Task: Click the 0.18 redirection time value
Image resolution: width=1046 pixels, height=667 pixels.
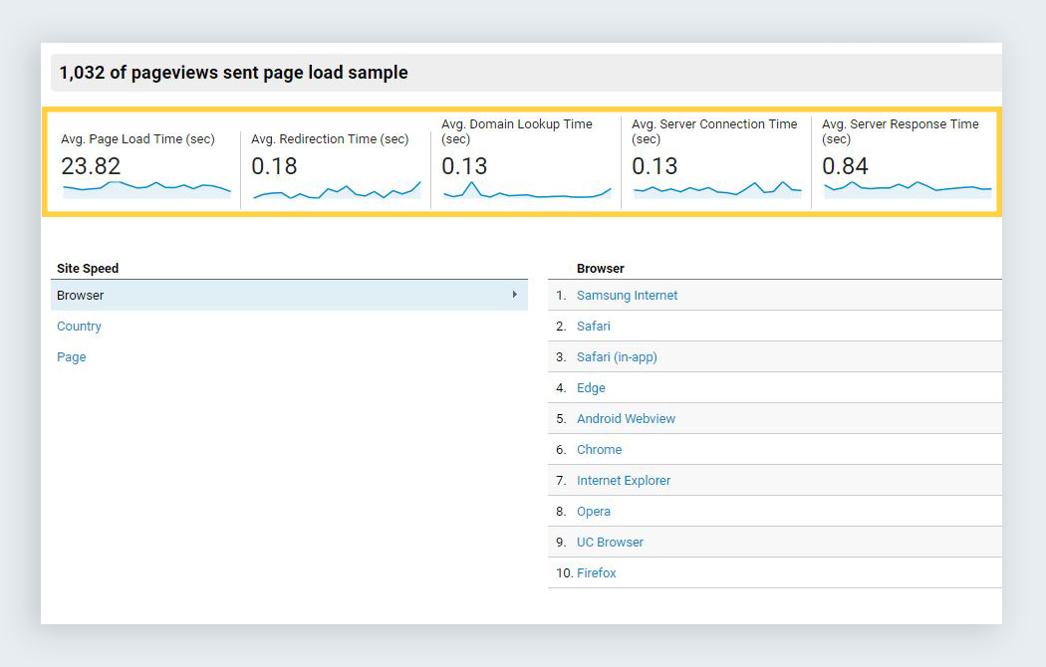Action: 274,166
